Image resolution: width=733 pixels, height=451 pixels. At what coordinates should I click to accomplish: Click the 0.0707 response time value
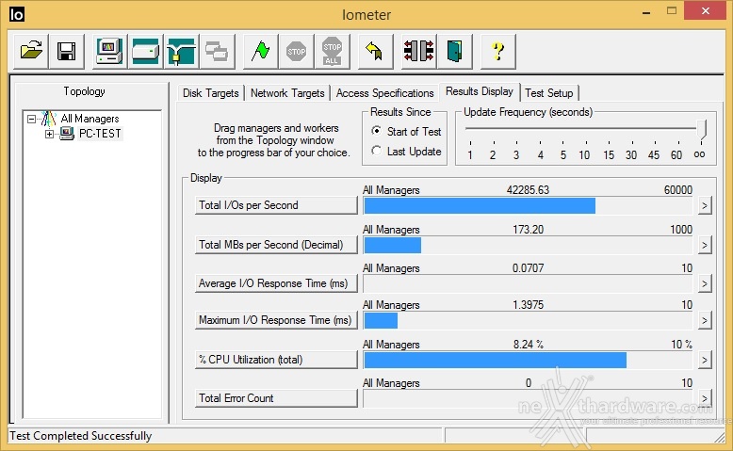click(x=529, y=268)
